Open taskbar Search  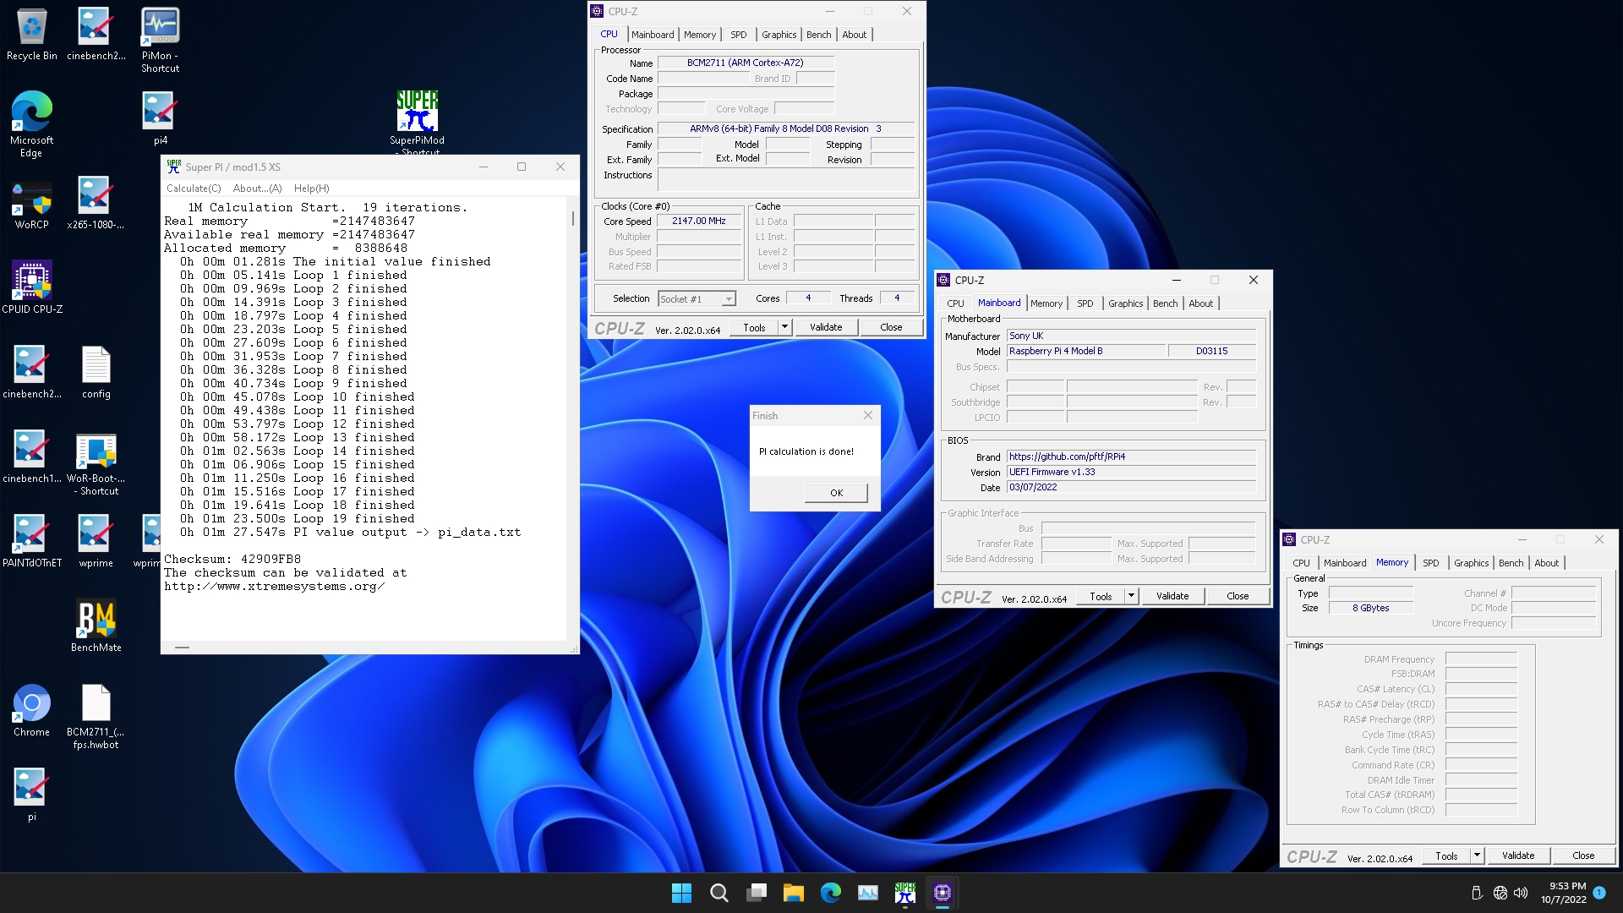point(719,893)
